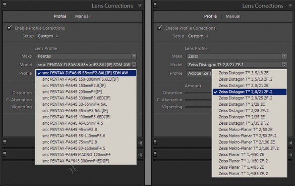This screenshot has width=295, height=186.
Task: Open the Pentax Model dropdown
Action: pos(86,65)
